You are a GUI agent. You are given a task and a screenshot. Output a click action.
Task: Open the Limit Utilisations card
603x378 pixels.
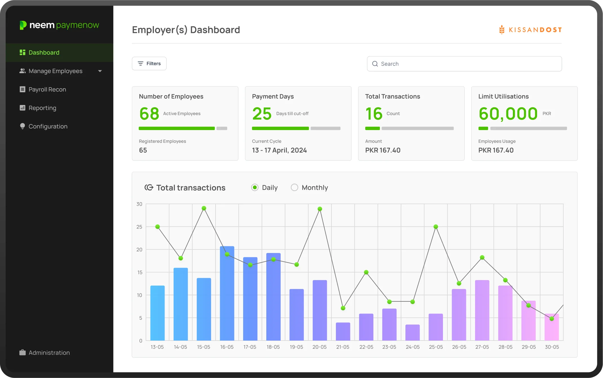tap(524, 123)
